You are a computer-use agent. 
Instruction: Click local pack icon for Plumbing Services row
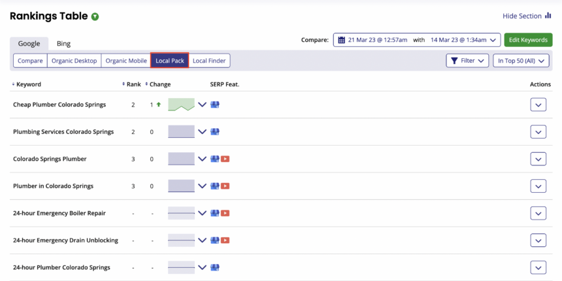214,131
